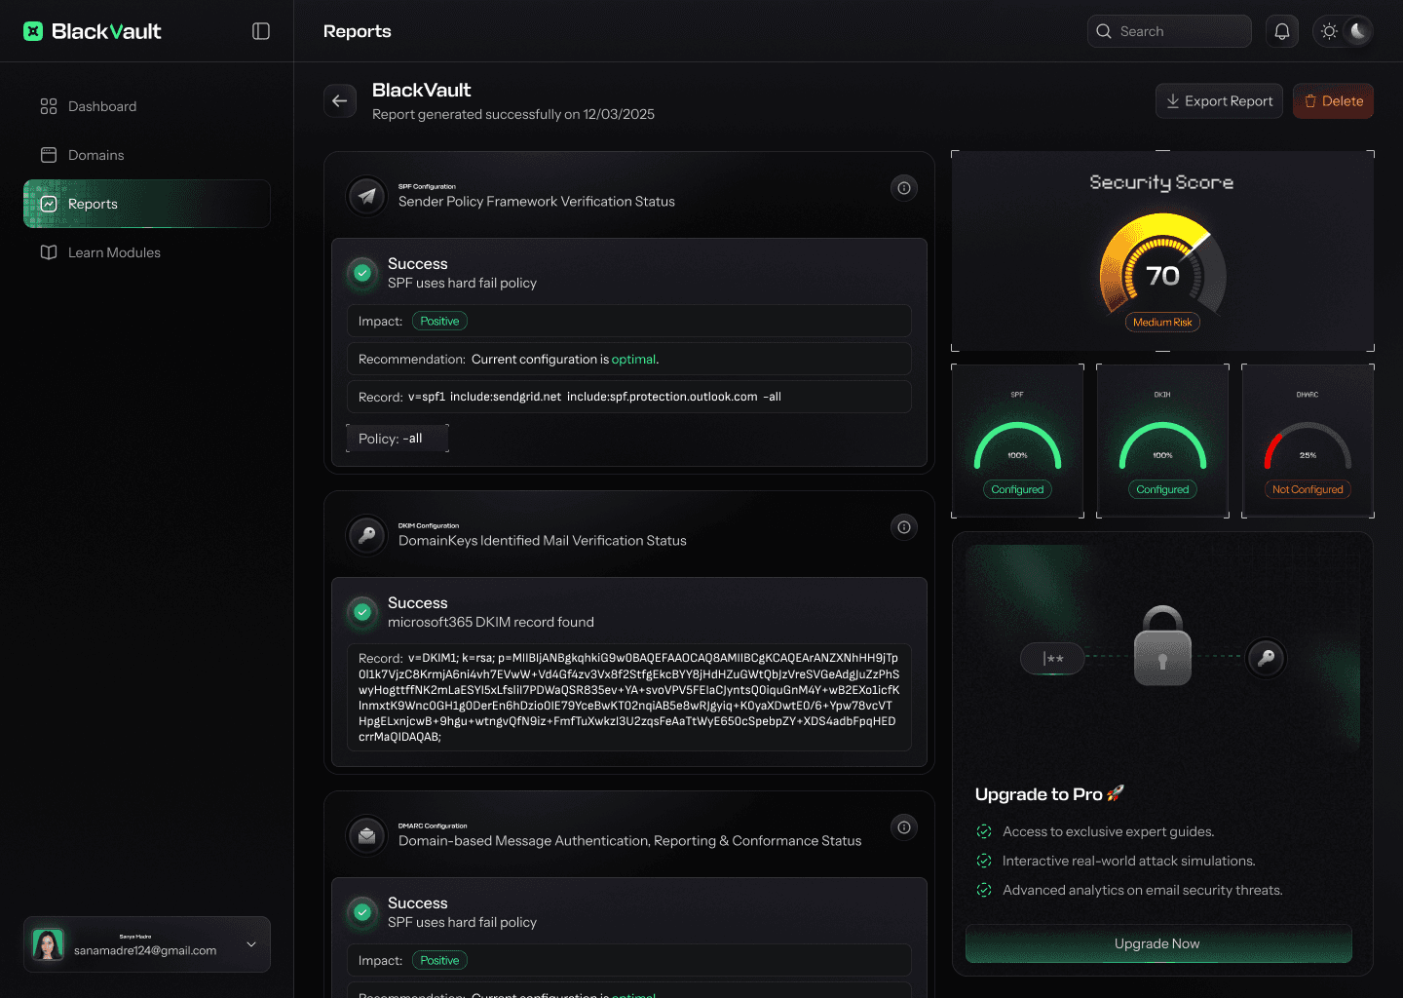Click 'DomainKeys Identified Mail Verification Status' title
The width and height of the screenshot is (1403, 998).
[x=543, y=541]
